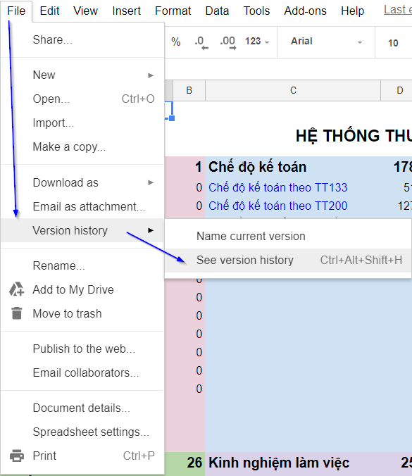This screenshot has height=476, width=412.
Task: Click Format as percent button
Action: point(176,42)
